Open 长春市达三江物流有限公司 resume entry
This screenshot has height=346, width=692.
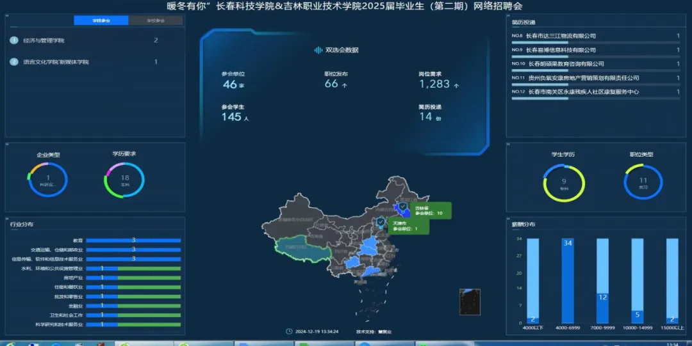[x=561, y=36]
